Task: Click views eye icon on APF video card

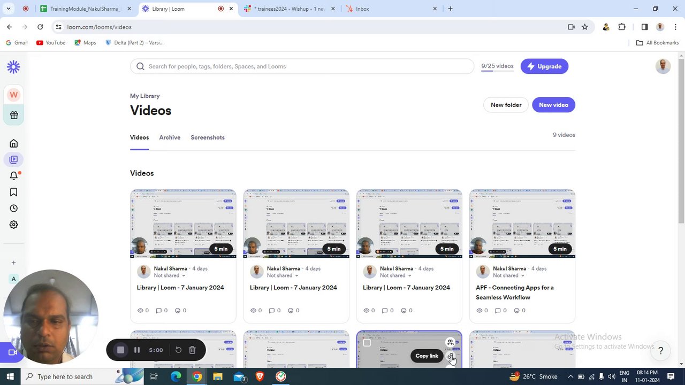Action: [479, 311]
